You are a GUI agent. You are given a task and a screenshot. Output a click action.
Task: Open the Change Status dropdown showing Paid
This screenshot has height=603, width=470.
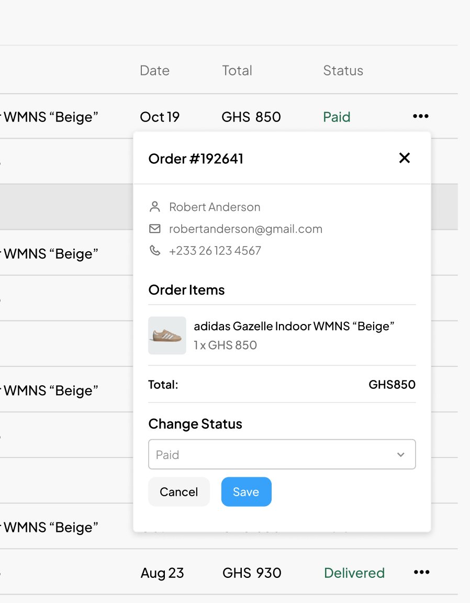click(282, 454)
